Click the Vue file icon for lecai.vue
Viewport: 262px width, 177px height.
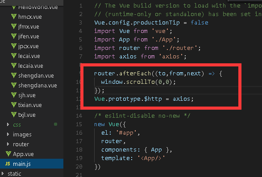point(14,56)
